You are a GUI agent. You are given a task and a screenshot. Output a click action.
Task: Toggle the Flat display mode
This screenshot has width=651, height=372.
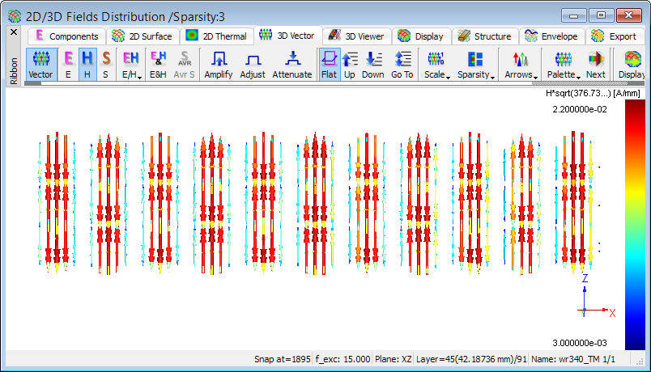(x=329, y=65)
